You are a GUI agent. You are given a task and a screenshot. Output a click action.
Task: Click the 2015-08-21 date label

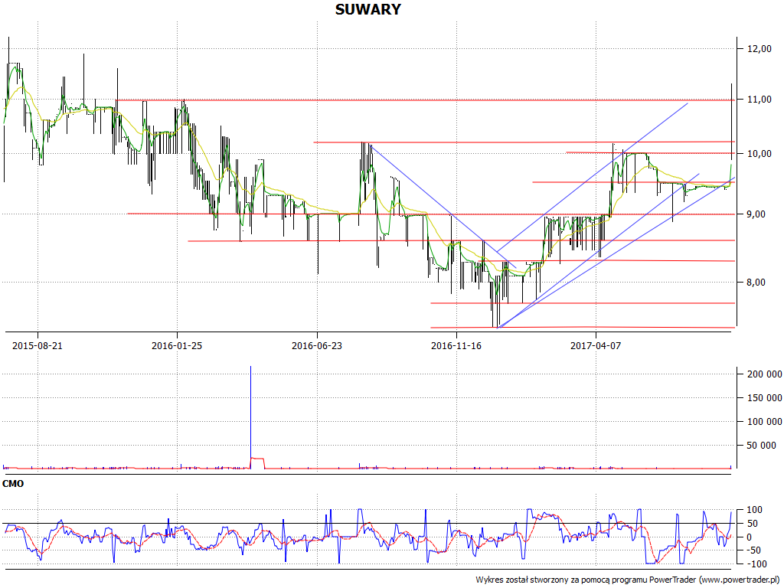click(38, 345)
